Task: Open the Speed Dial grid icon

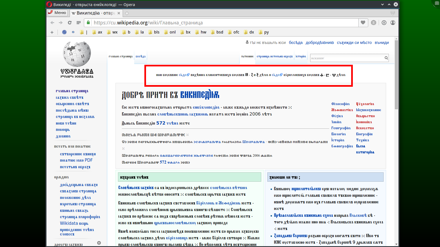Action: 79,23
